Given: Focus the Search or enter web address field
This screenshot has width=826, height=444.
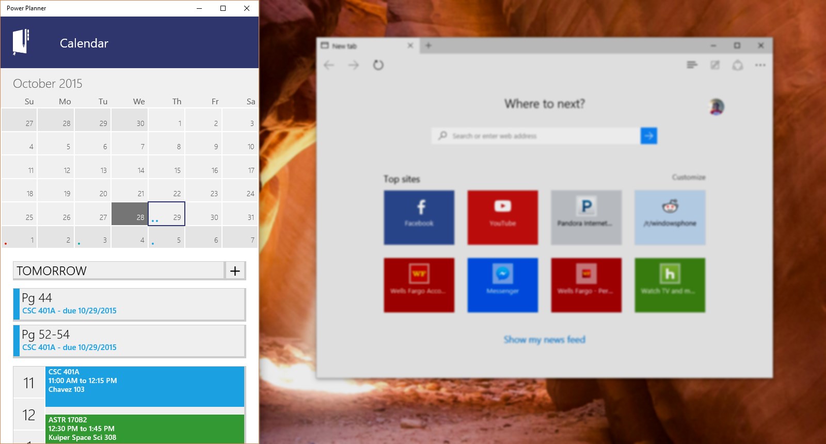Looking at the screenshot, I should 536,136.
